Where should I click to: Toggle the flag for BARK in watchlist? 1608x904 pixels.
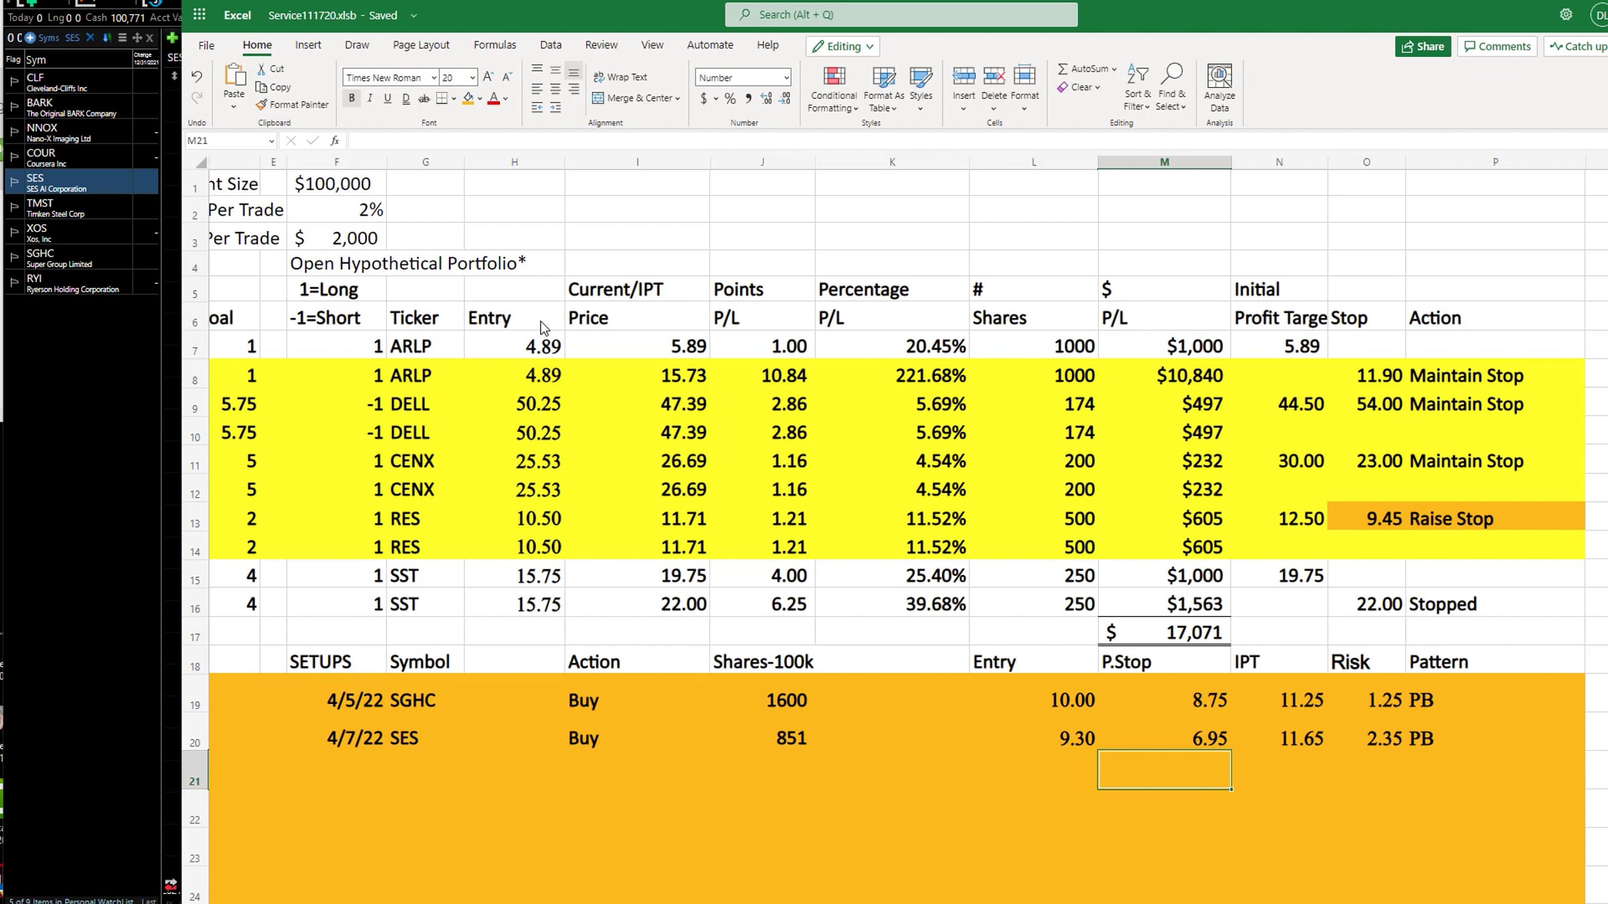click(14, 106)
